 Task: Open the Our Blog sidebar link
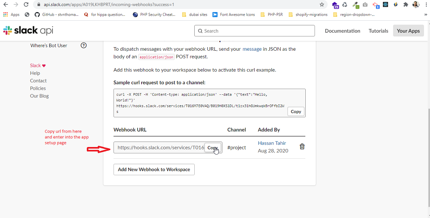click(x=39, y=96)
